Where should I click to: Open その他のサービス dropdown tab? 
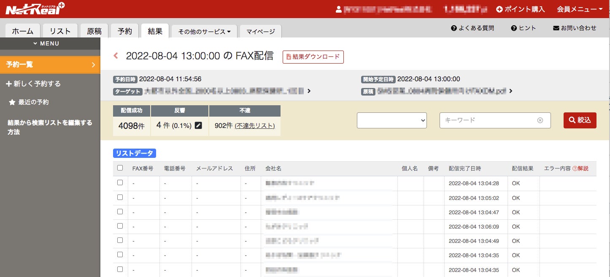[204, 31]
